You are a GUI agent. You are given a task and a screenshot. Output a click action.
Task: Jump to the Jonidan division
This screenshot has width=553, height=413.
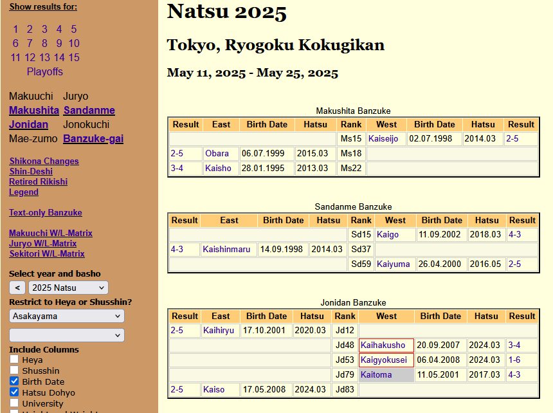point(28,125)
